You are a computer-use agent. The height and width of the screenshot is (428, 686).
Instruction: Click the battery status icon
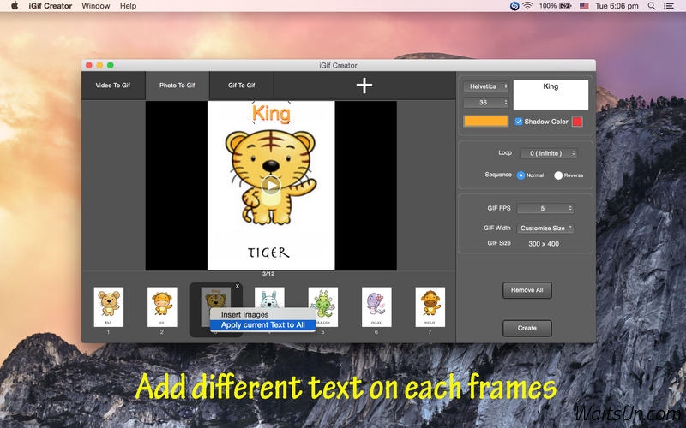(x=565, y=6)
